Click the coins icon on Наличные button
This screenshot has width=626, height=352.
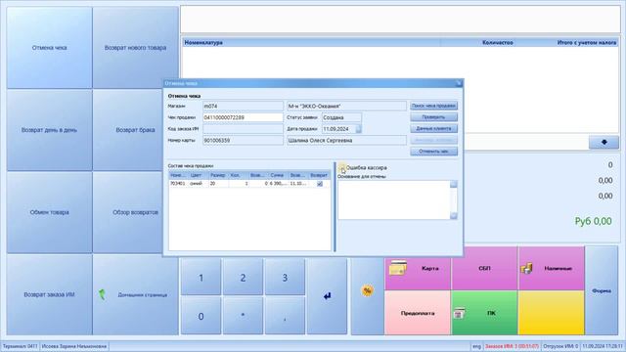pyautogui.click(x=526, y=268)
